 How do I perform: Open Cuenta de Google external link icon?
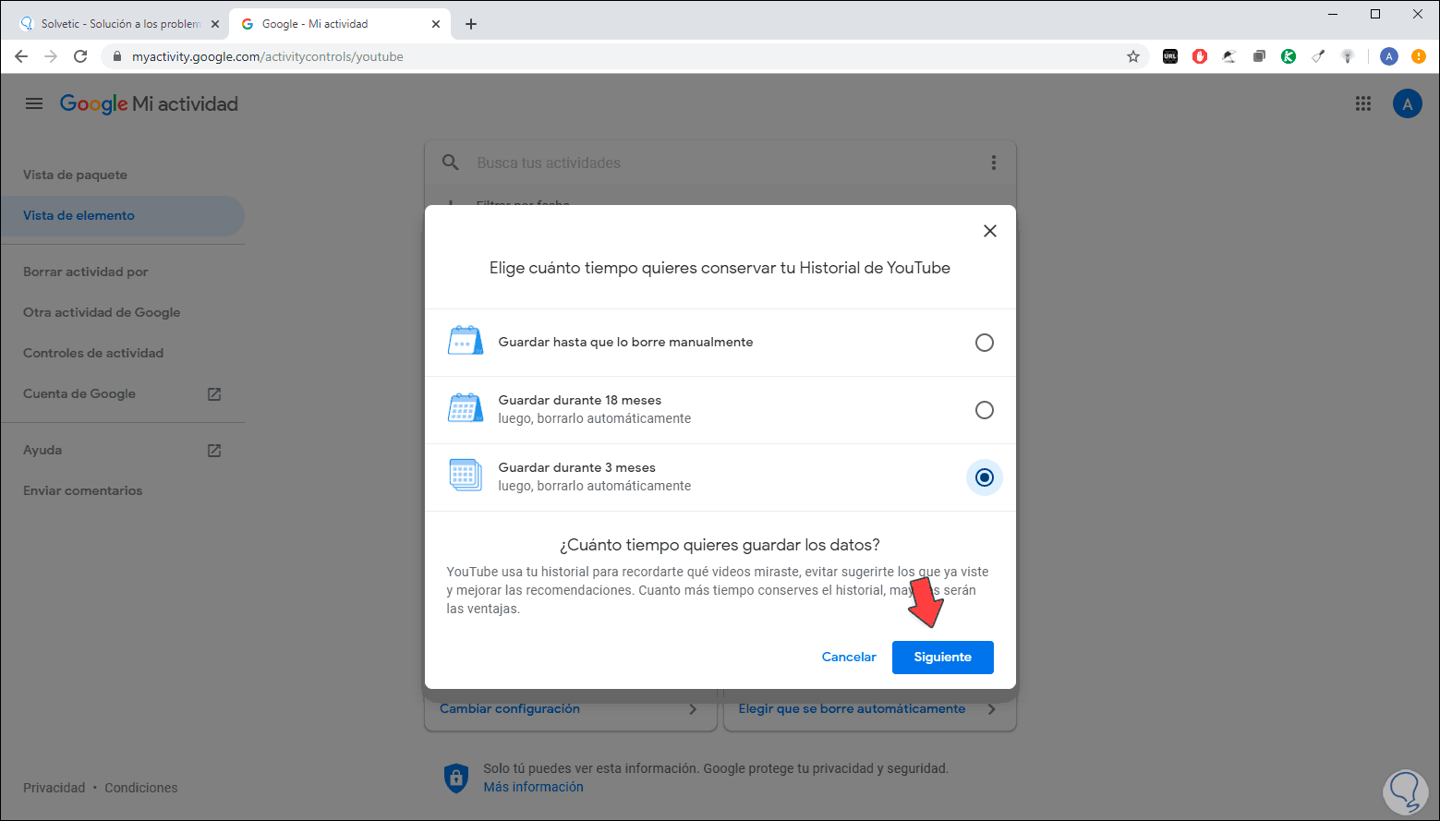point(214,394)
